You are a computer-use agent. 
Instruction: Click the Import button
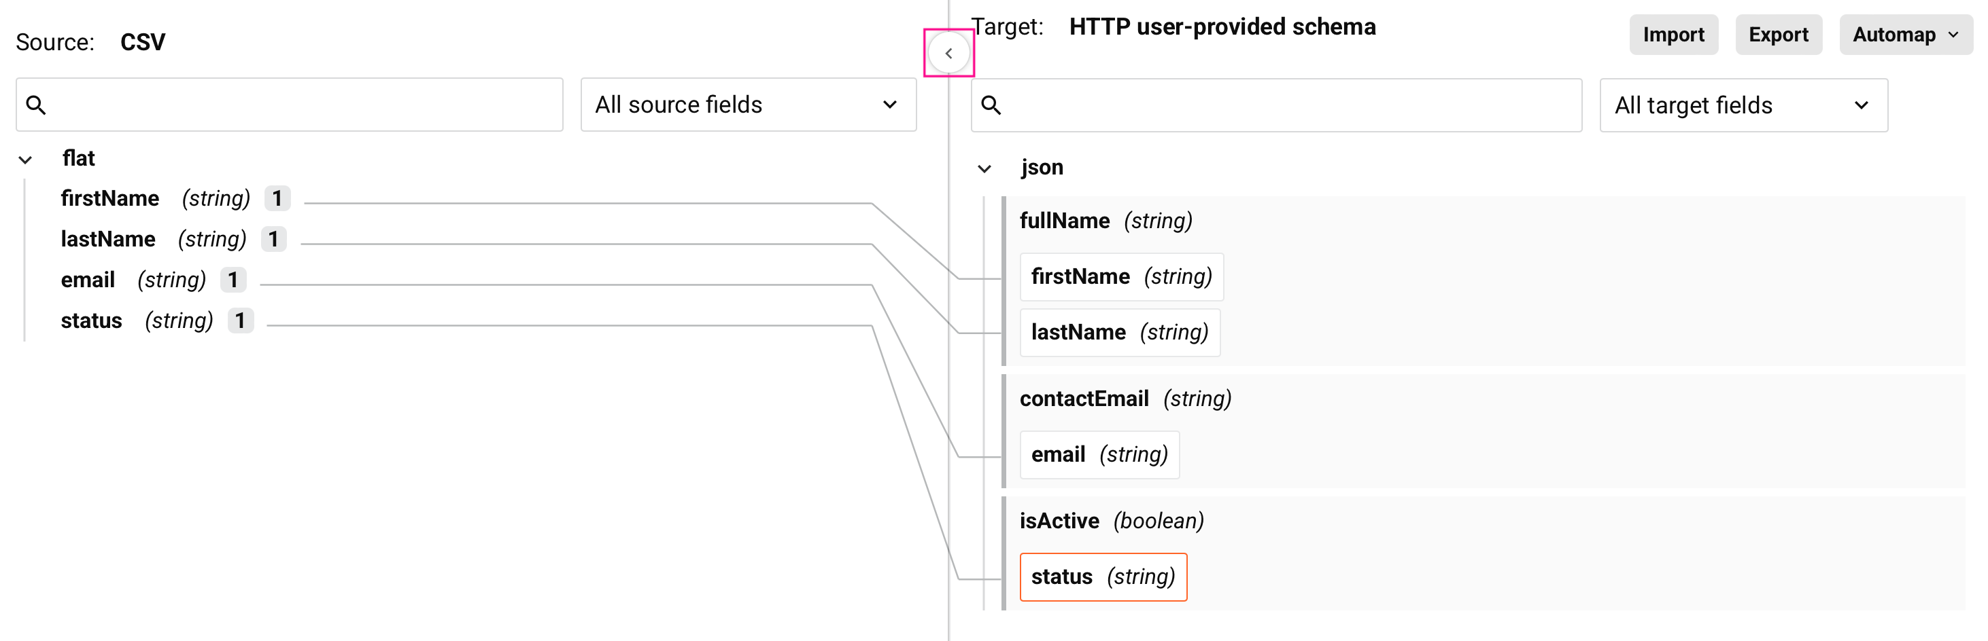pos(1673,35)
